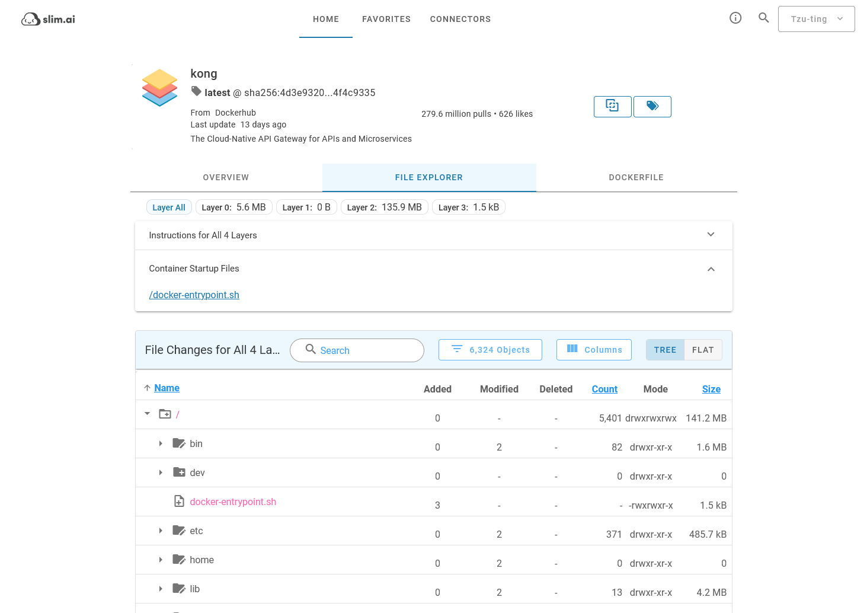Click the sort arrow beside Name
The height and width of the screenshot is (613, 867).
point(147,388)
